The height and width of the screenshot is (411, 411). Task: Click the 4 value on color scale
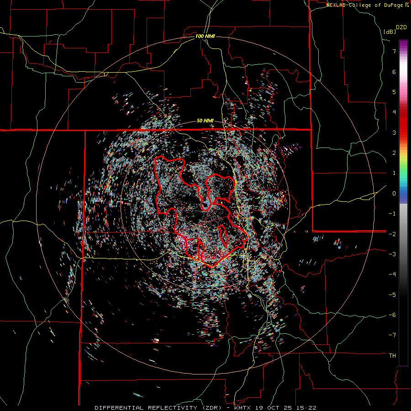(394, 112)
